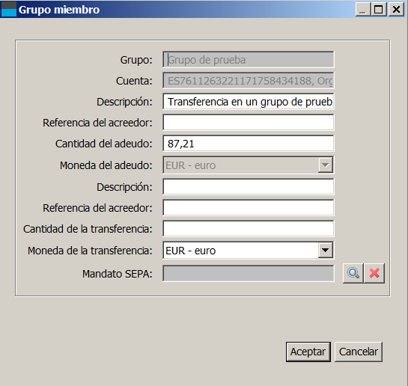Close the Grupo miembro dialog
Viewport: 408px width, 386px height.
coord(396,10)
